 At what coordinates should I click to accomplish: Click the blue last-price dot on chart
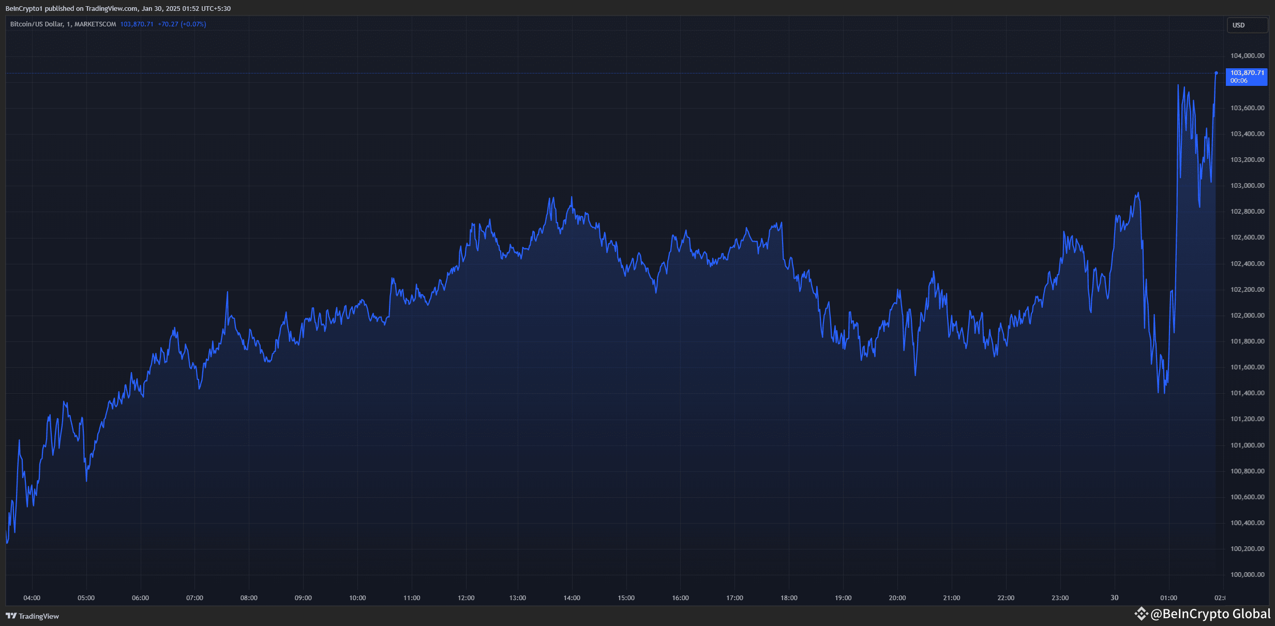click(1216, 73)
